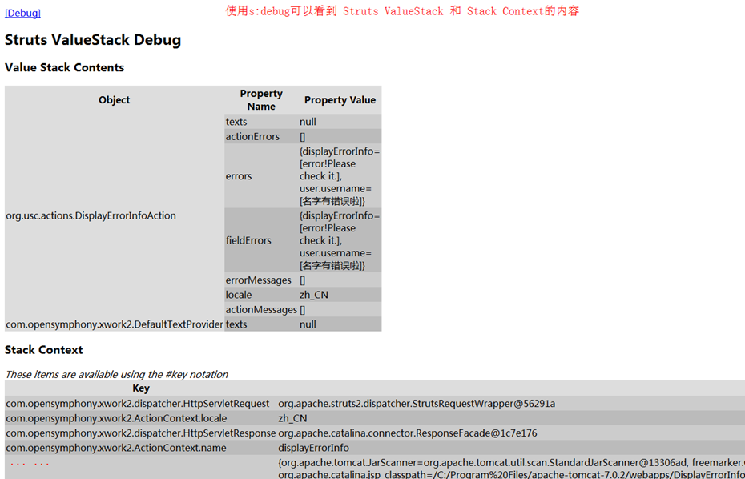Click the zh_CN value in Stack Context table

293,418
